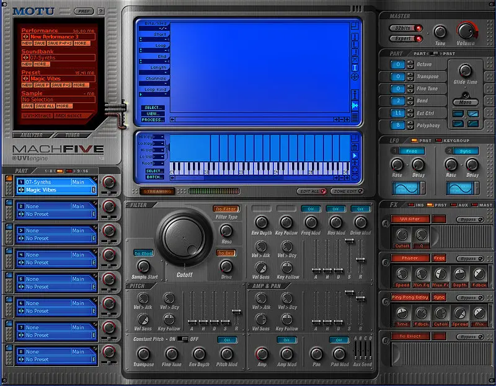The image size is (496, 386).
Task: Open the Pitch Mod source Off dropdown
Action: [227, 340]
